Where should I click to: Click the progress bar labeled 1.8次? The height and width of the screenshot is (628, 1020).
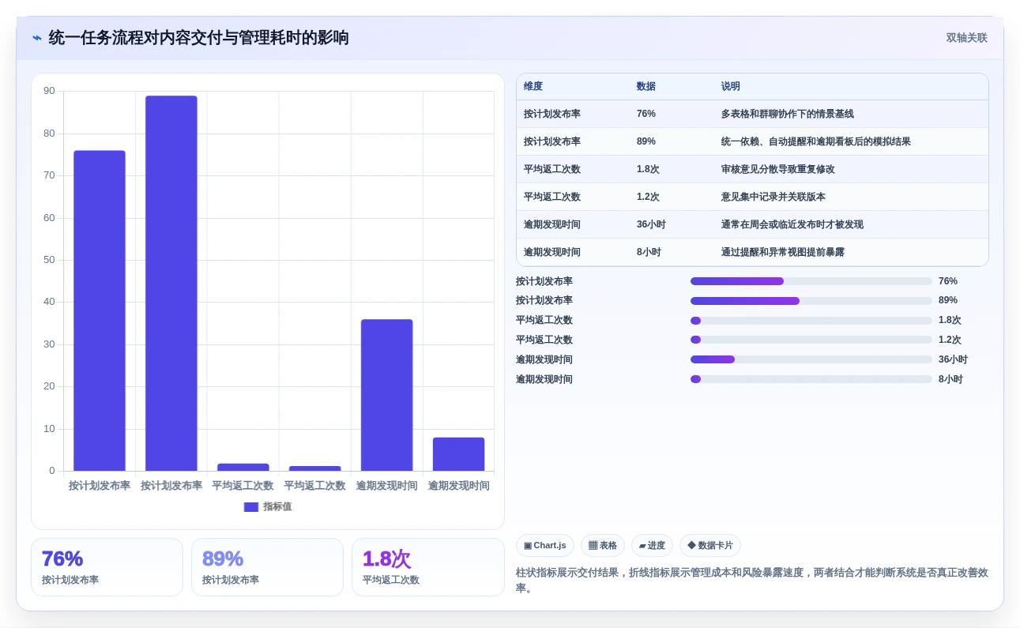(811, 321)
